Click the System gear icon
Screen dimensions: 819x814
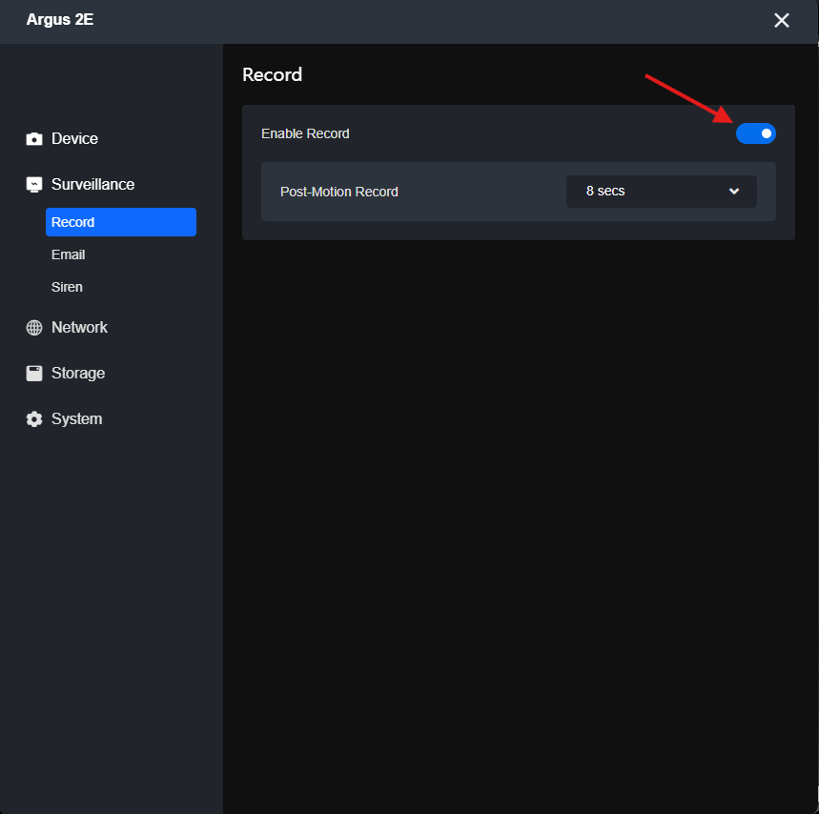[x=34, y=418]
